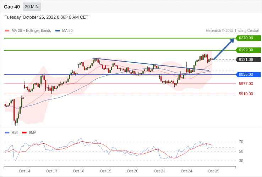Click the Research © 2022 Trading Central text

(232, 31)
